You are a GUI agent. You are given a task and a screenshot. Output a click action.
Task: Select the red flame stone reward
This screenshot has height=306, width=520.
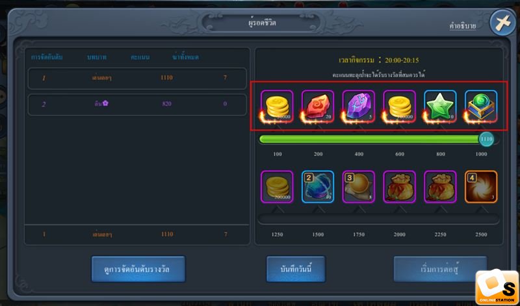coord(318,106)
